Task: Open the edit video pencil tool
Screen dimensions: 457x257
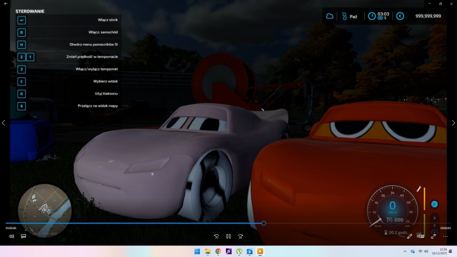Action: click(409, 236)
